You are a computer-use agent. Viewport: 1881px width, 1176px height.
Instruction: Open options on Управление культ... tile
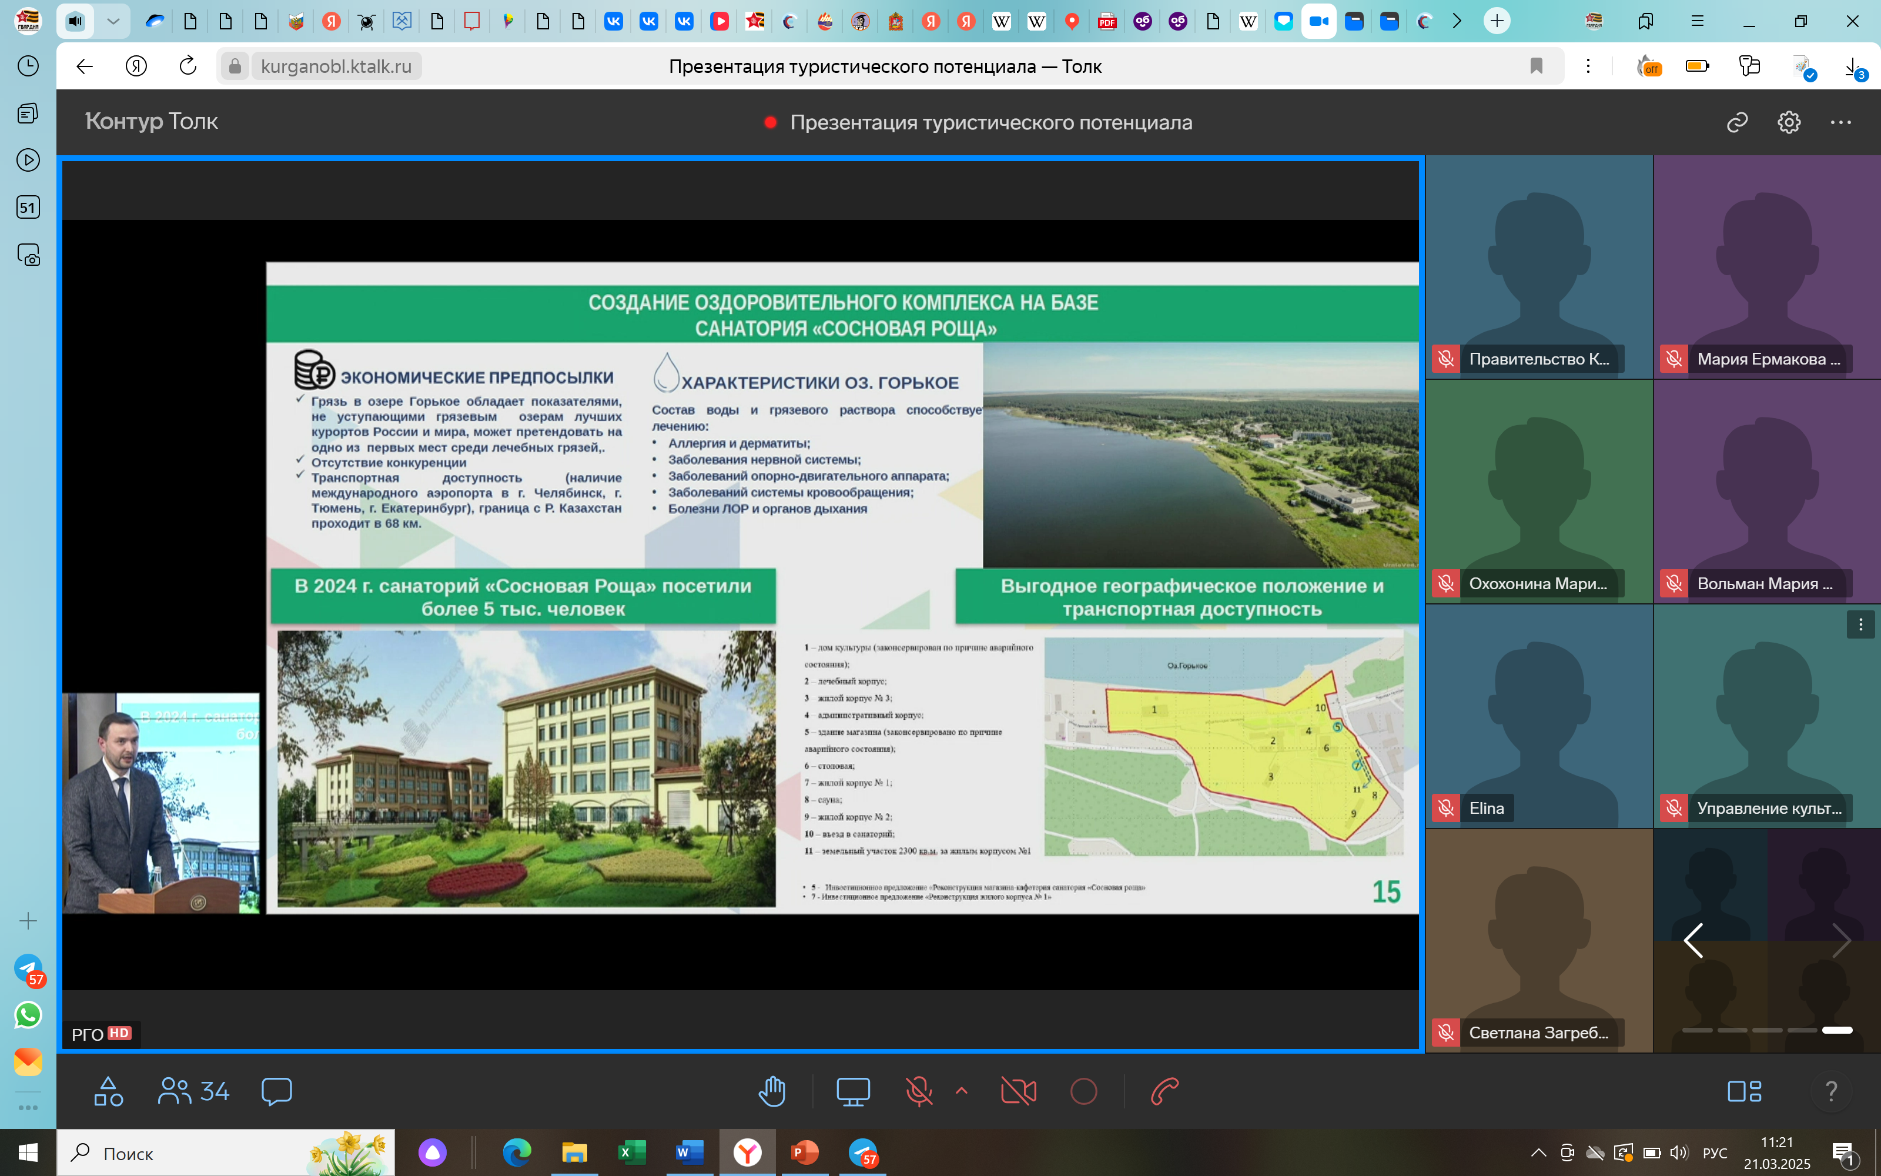[x=1860, y=624]
